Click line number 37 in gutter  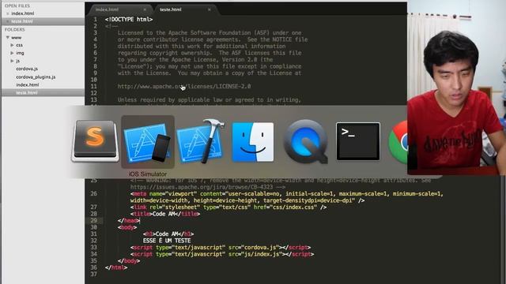pos(93,275)
